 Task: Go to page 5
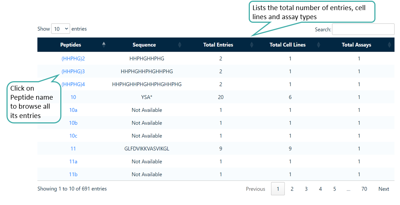(x=334, y=189)
